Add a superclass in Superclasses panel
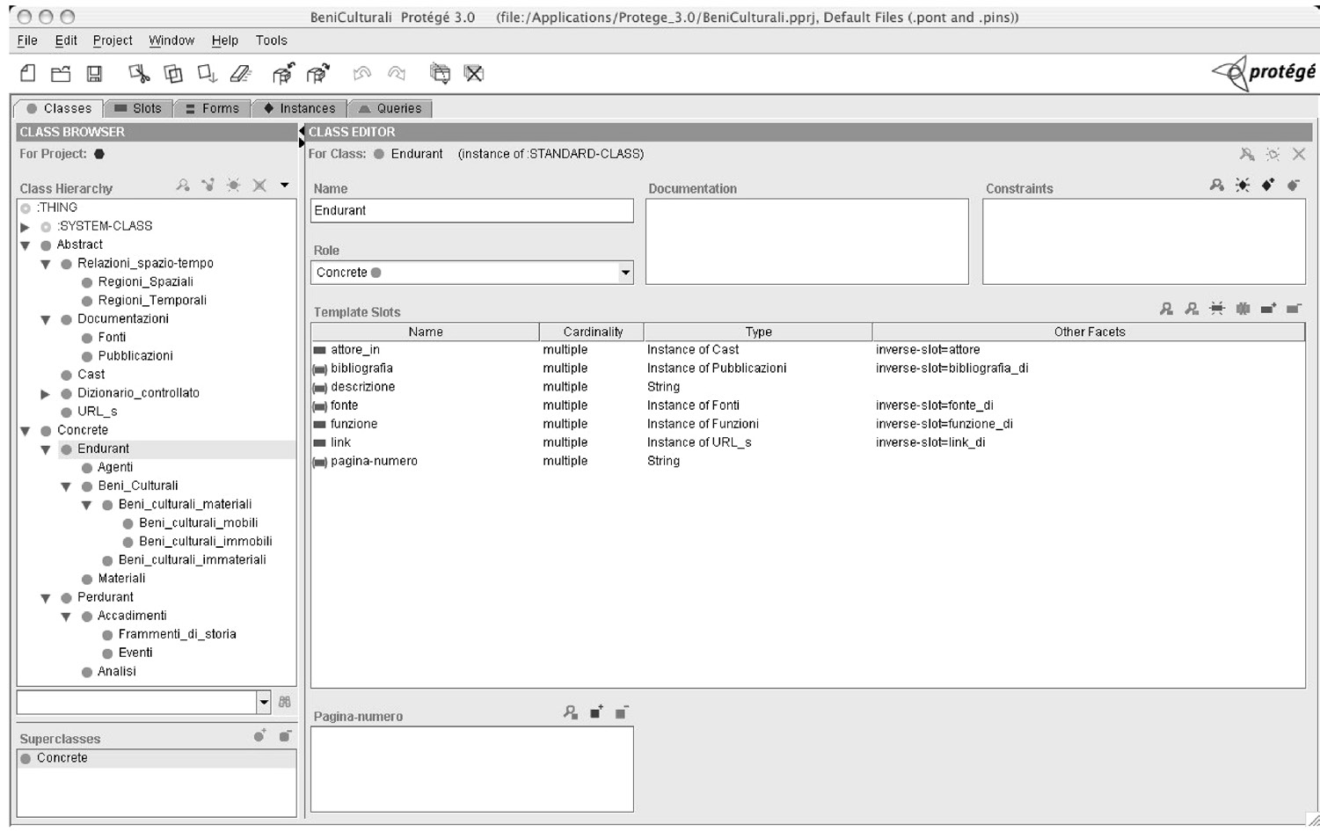 pyautogui.click(x=259, y=736)
